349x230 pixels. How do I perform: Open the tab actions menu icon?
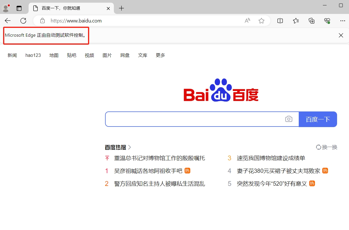[x=19, y=8]
